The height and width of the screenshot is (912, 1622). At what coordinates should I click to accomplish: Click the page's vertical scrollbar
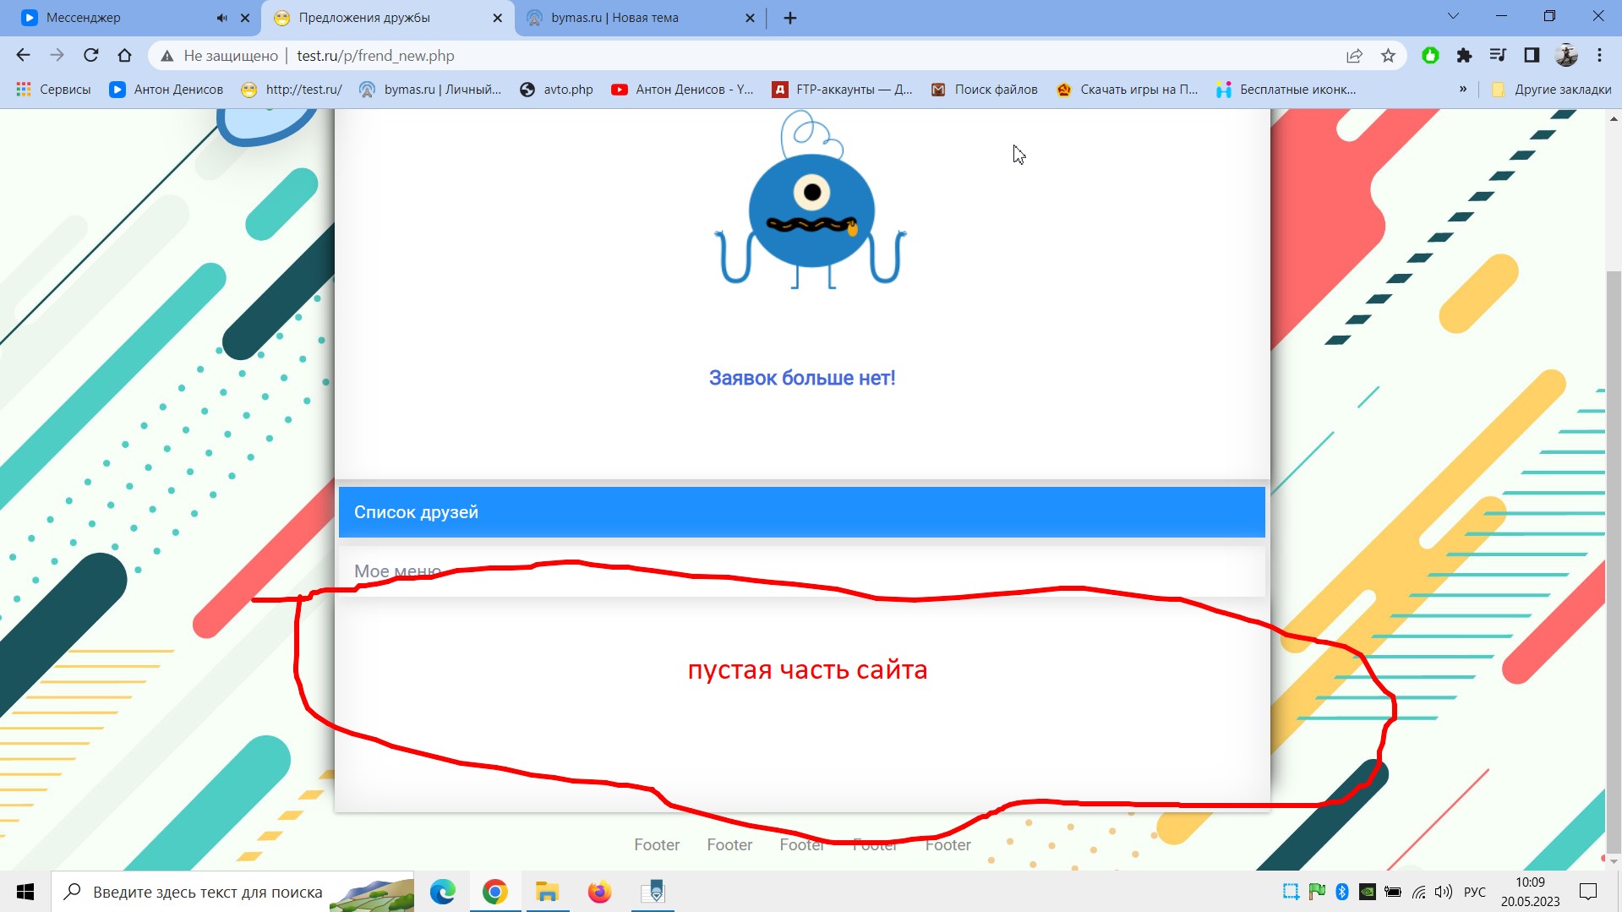click(x=1614, y=507)
